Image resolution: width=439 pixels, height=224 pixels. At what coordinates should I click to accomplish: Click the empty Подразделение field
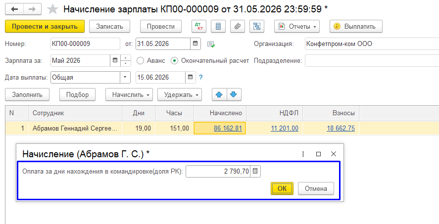372,61
